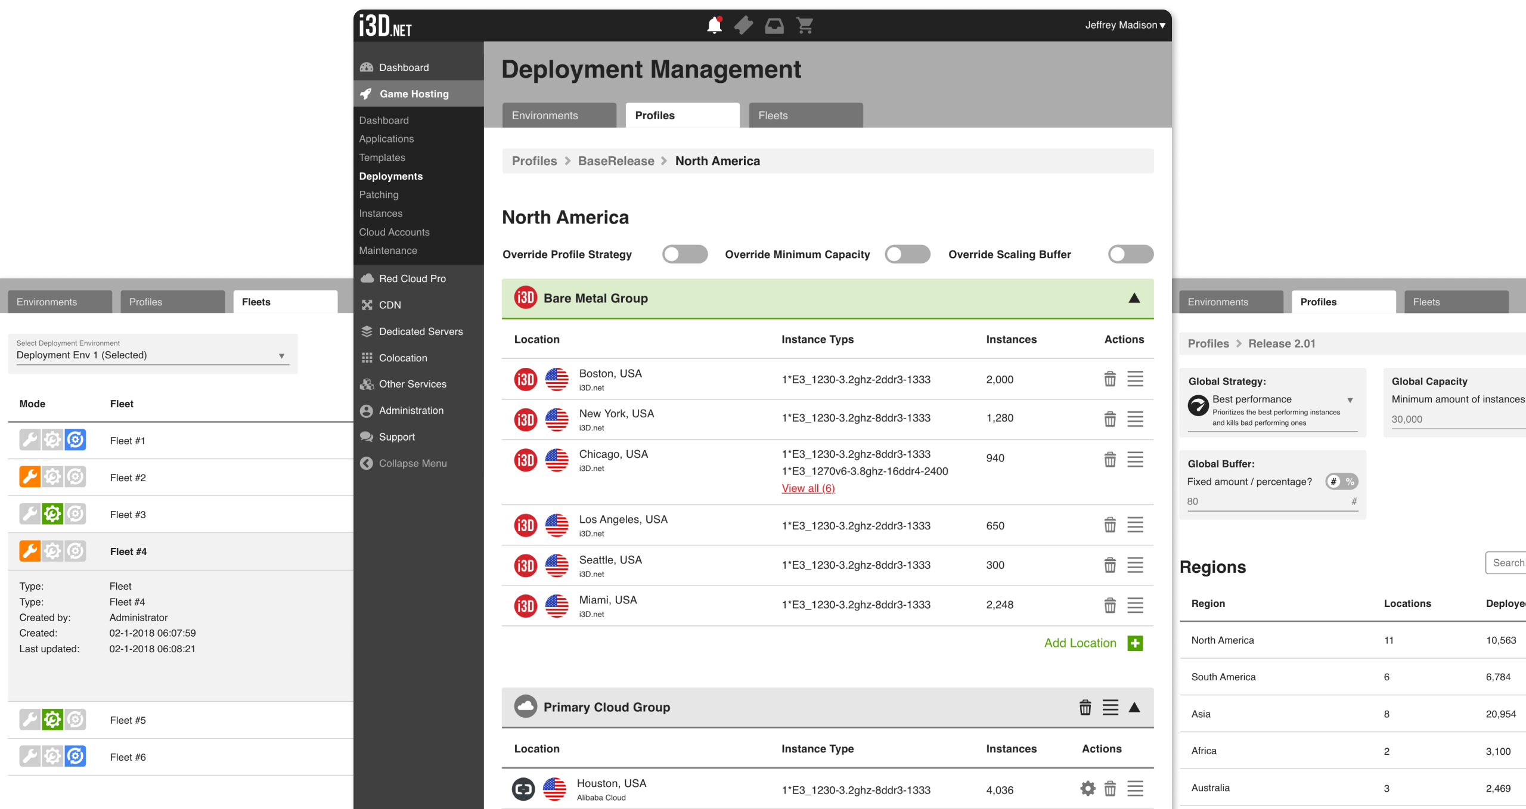Click the BaseRelease breadcrumb link
Screen dimensions: 1526x809
click(x=616, y=161)
